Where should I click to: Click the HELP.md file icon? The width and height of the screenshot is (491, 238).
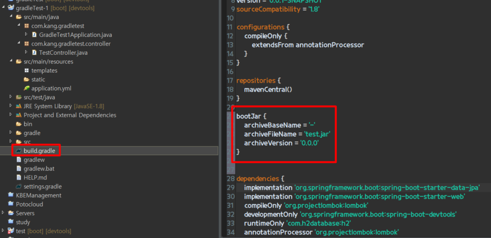19,177
